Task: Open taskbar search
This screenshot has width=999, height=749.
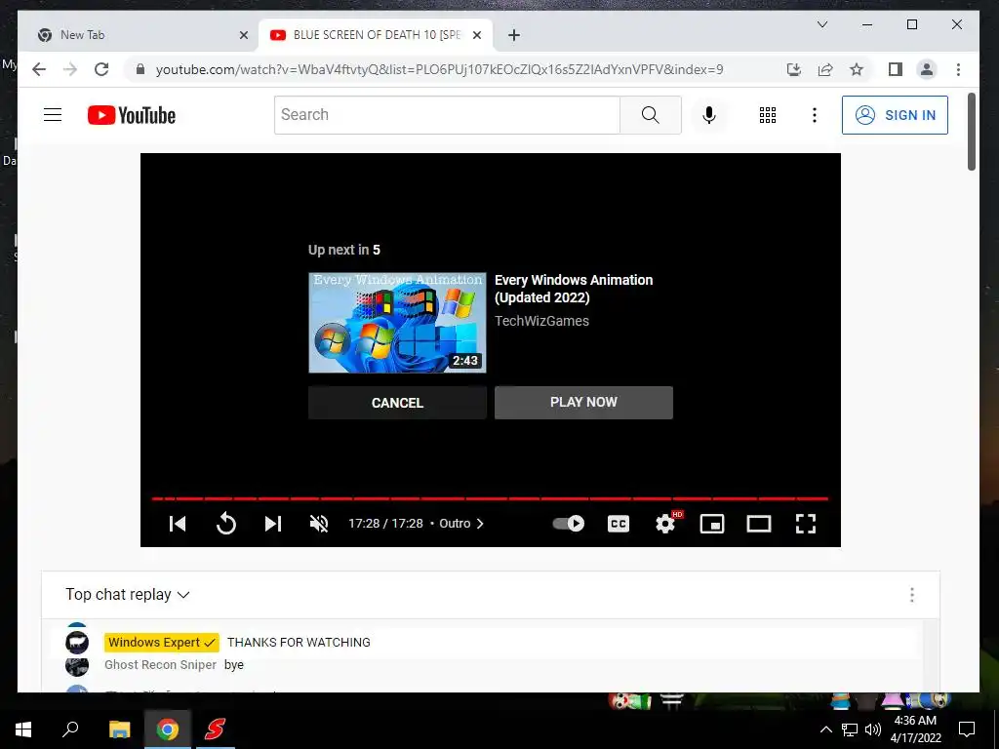Action: pyautogui.click(x=70, y=729)
